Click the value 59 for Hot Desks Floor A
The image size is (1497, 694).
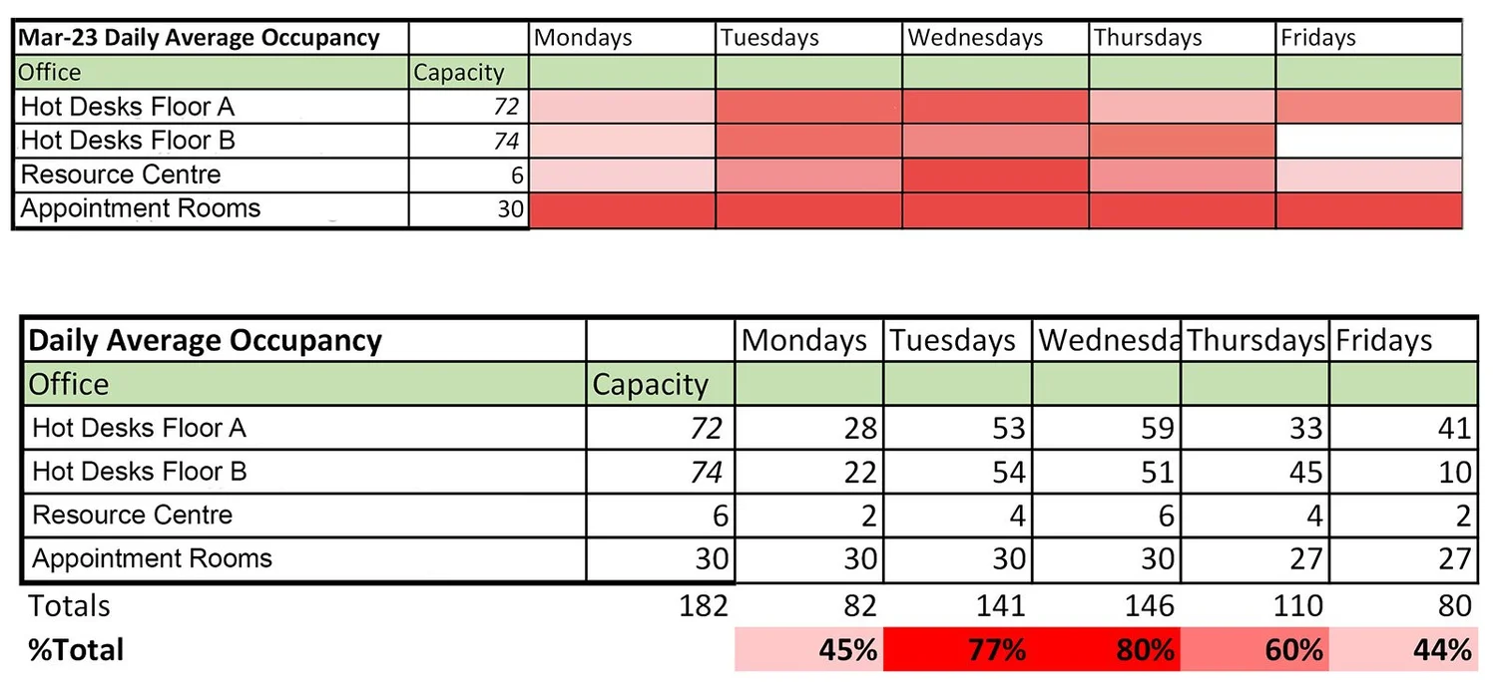click(1106, 428)
